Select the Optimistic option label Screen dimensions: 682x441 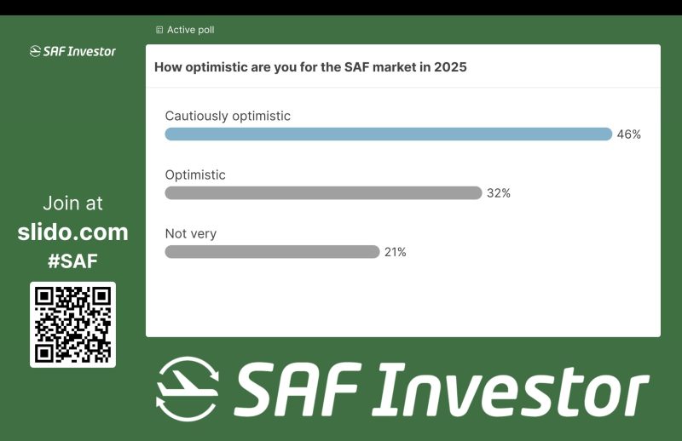point(195,175)
